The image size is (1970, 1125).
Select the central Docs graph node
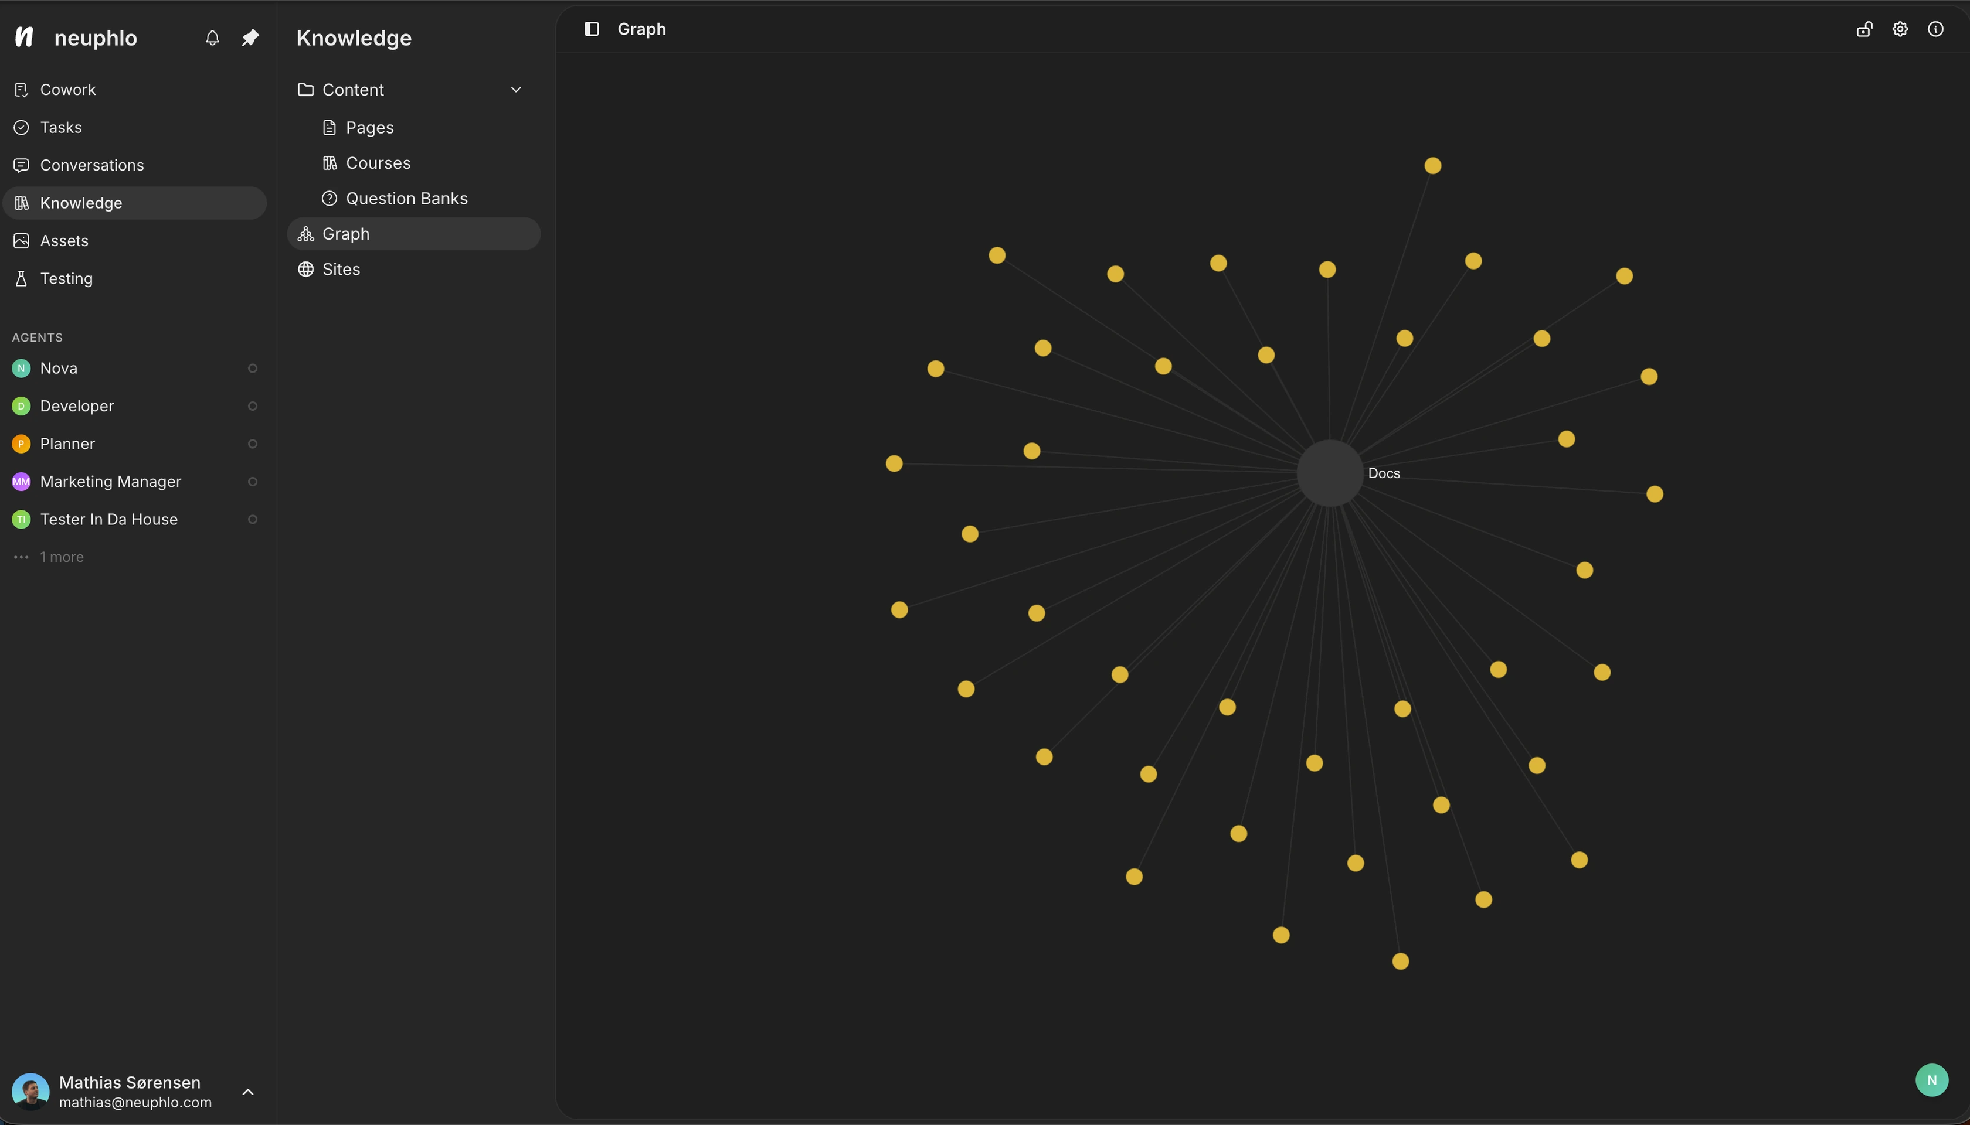pos(1329,473)
